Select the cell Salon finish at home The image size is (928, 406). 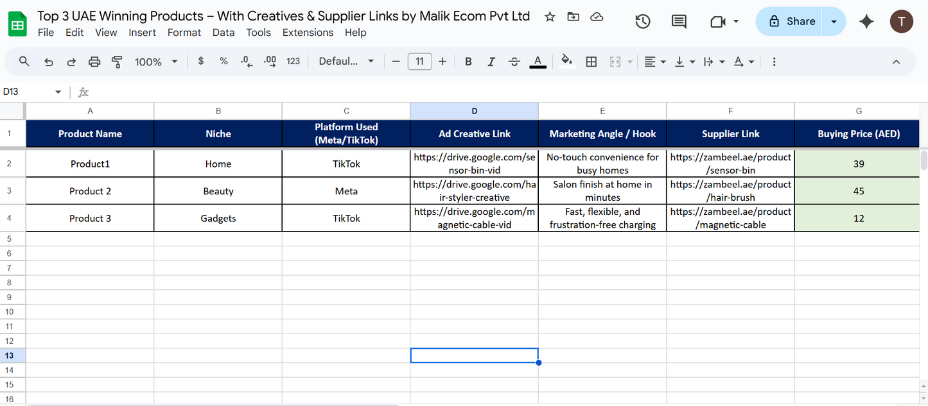(x=602, y=191)
